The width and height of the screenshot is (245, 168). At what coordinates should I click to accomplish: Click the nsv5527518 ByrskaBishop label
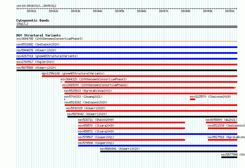[226, 137]
